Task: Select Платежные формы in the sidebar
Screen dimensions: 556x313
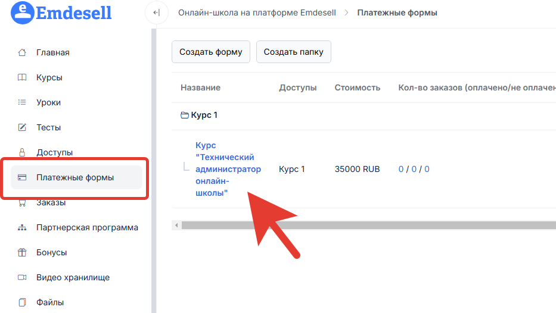Action: click(x=76, y=177)
